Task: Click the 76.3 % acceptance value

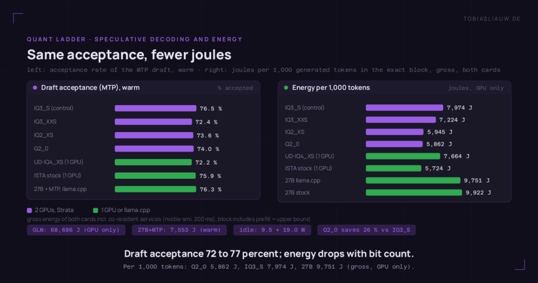Action: (x=210, y=189)
